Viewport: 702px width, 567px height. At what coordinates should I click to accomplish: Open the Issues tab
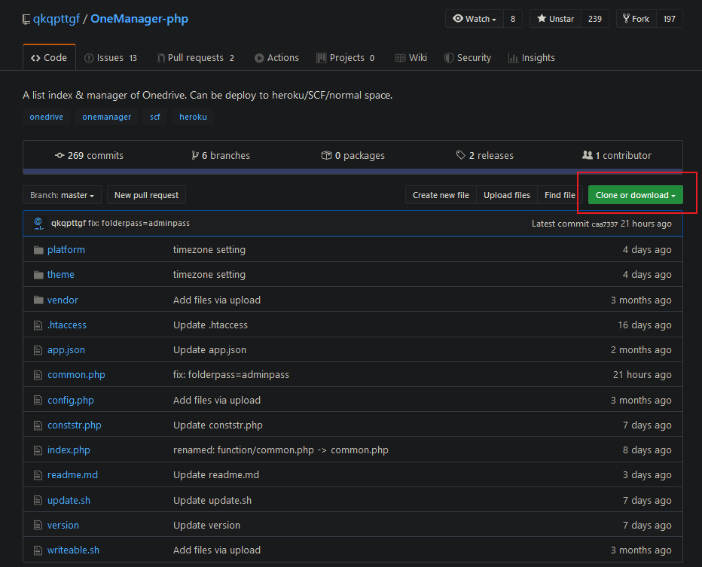[111, 58]
